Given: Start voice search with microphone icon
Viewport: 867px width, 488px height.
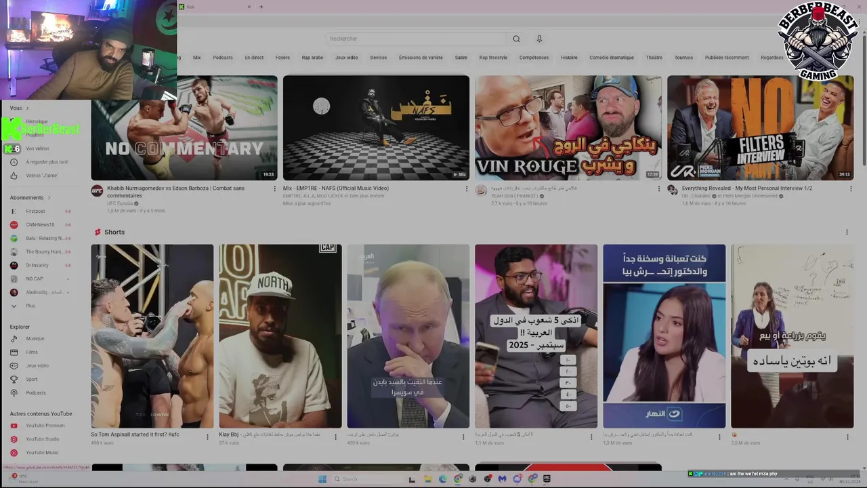Looking at the screenshot, I should coord(539,39).
